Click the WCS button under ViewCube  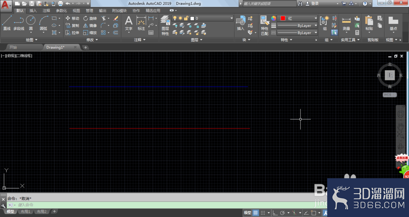[x=390, y=95]
